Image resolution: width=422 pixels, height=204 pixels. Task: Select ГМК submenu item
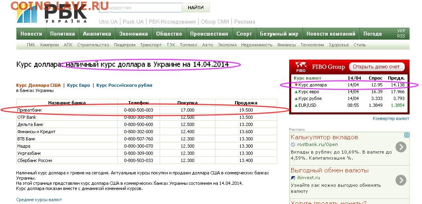(x=31, y=45)
